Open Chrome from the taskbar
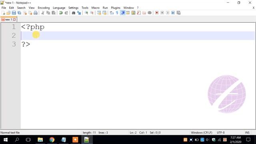 tap(52, 140)
